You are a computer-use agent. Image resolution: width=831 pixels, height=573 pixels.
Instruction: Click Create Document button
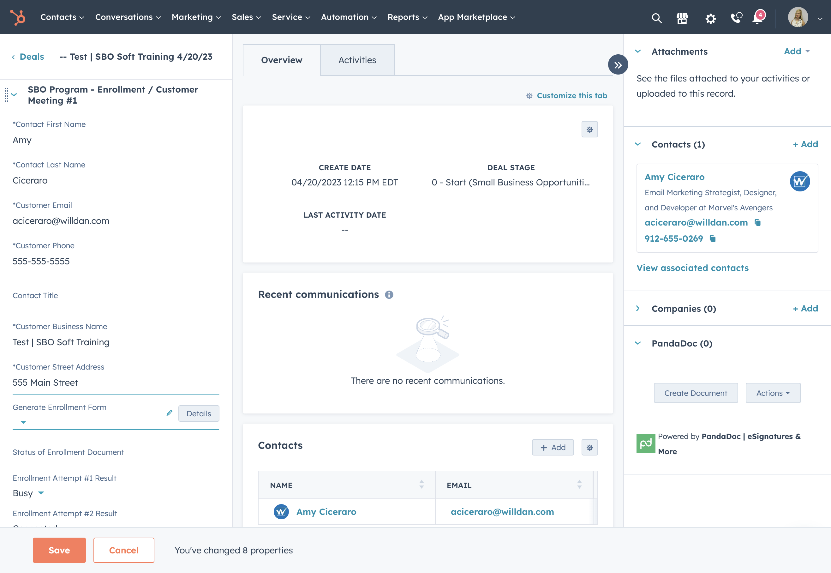point(696,393)
